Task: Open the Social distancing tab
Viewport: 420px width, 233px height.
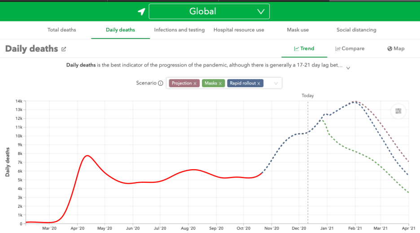Action: tap(356, 30)
